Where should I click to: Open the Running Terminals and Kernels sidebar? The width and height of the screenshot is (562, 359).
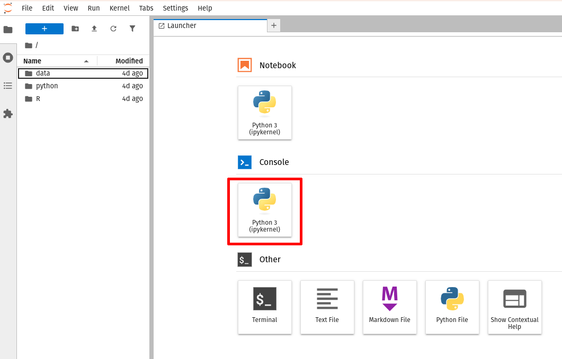[x=8, y=58]
